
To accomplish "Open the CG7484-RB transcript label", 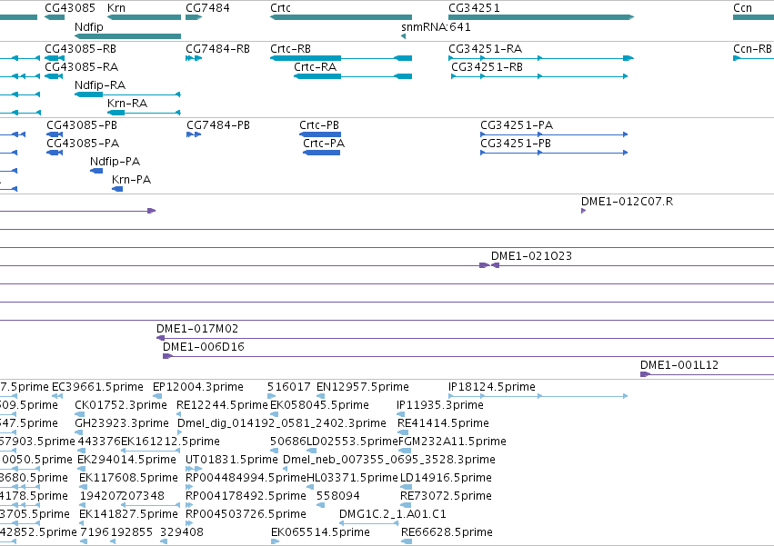I will (217, 49).
